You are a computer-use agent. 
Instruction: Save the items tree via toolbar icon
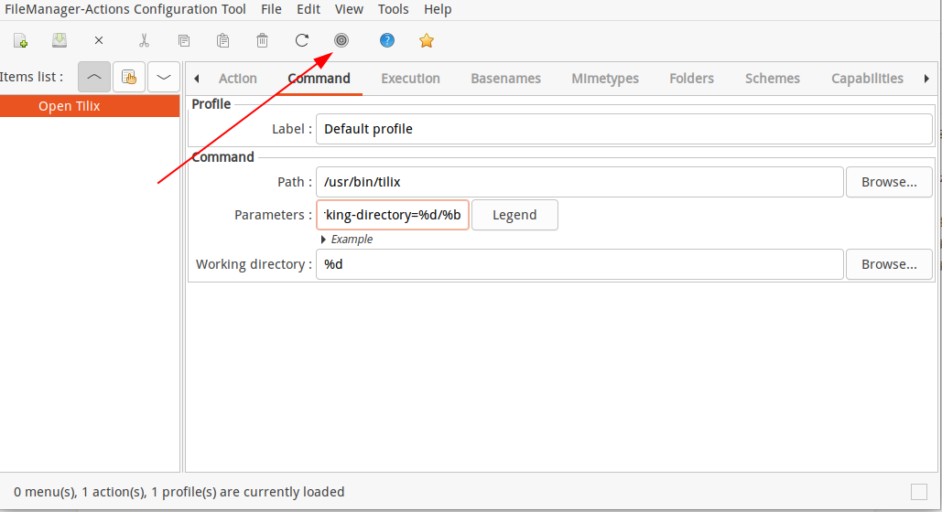coord(60,40)
